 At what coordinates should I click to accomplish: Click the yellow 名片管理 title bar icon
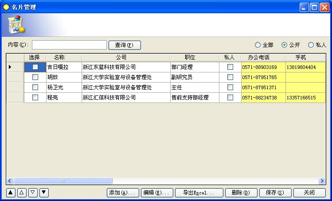tap(6, 7)
